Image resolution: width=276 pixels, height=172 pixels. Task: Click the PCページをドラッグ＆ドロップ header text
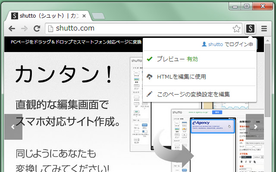[76, 42]
